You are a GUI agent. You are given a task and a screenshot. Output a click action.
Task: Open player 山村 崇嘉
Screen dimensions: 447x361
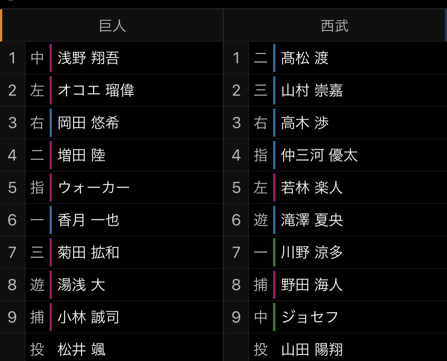point(312,90)
